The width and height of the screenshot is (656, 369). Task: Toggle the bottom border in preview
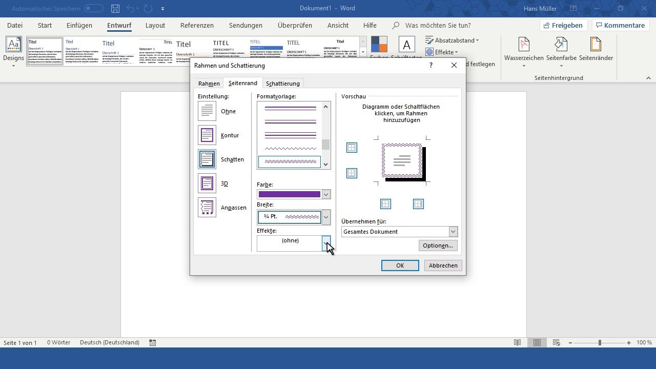click(352, 173)
